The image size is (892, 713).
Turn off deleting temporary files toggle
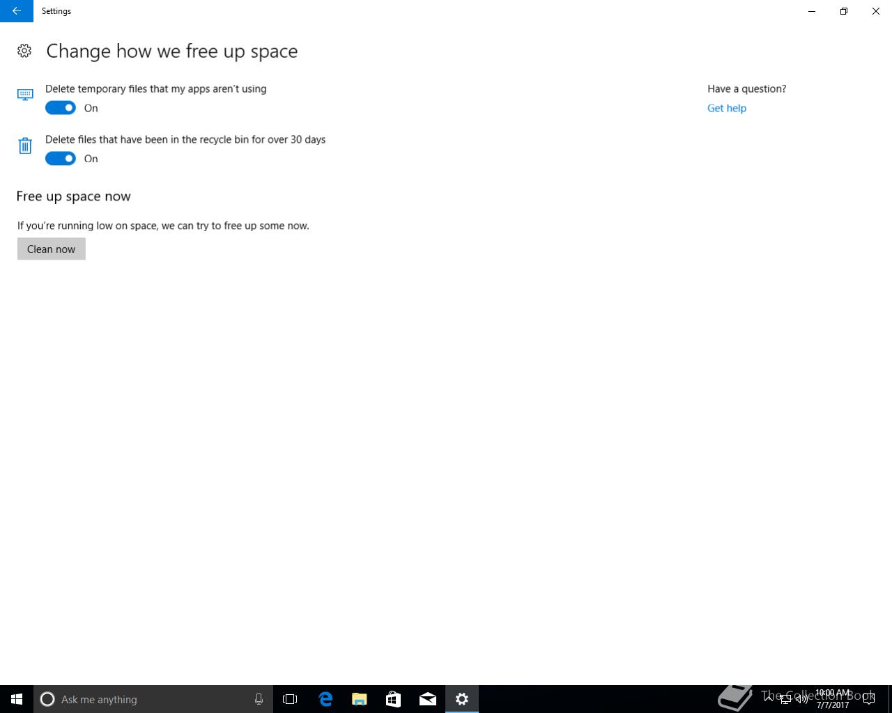tap(61, 108)
